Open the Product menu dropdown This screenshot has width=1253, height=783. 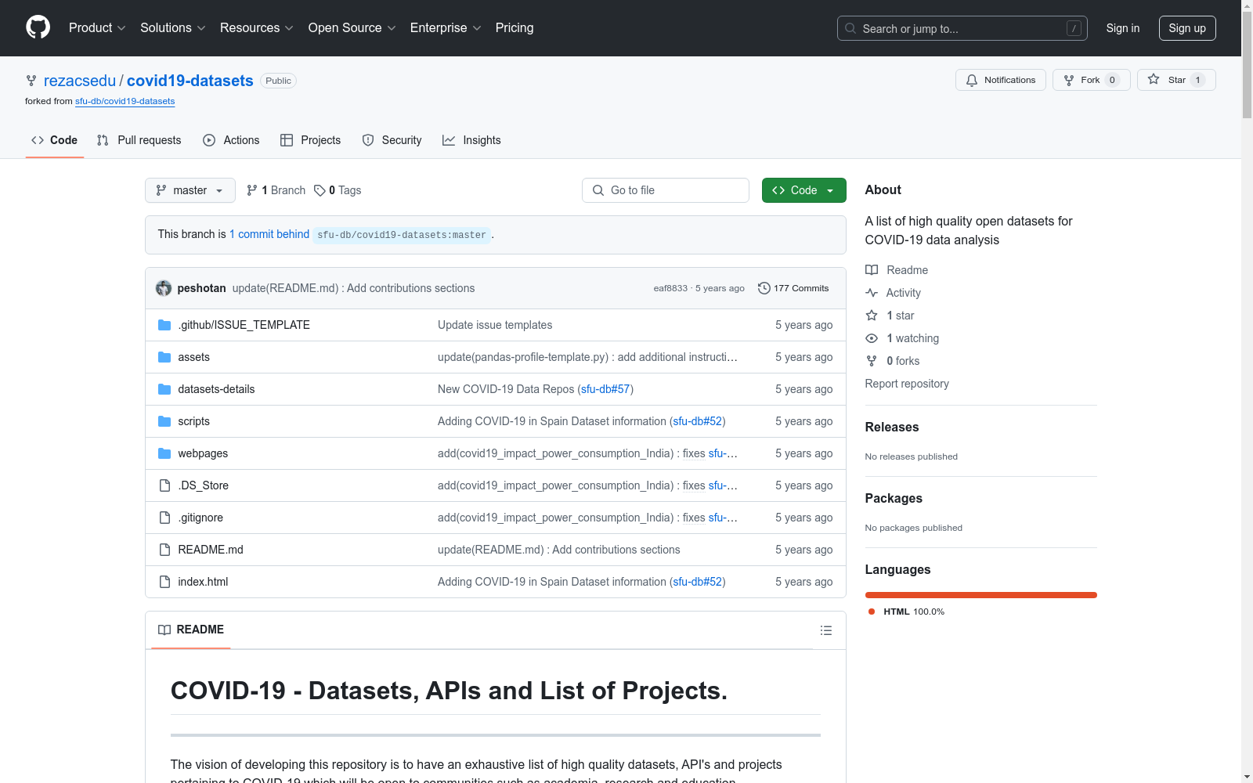(97, 28)
